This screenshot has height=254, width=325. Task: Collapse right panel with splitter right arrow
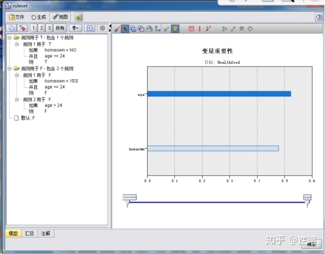pos(110,31)
